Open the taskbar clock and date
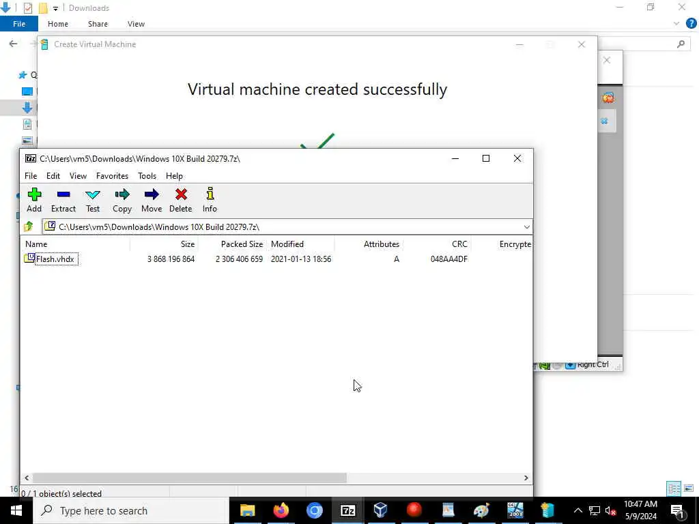The image size is (699, 524). click(640, 510)
